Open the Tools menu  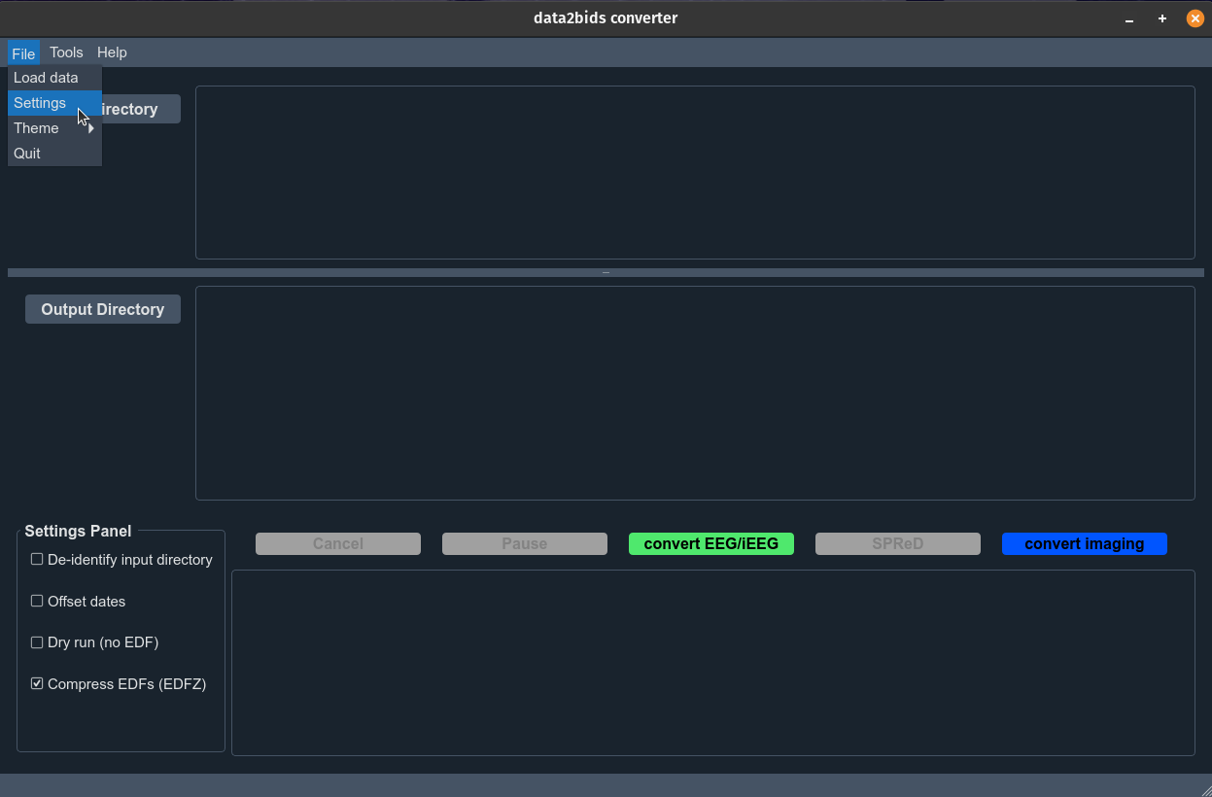click(66, 52)
